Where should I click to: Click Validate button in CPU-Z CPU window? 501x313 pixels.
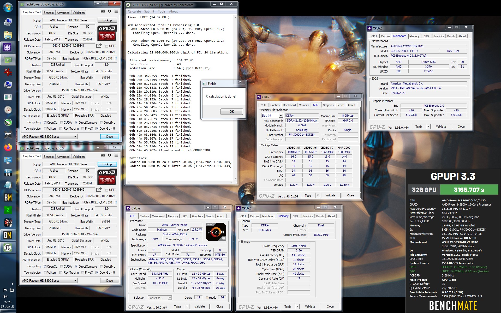coord(200,306)
